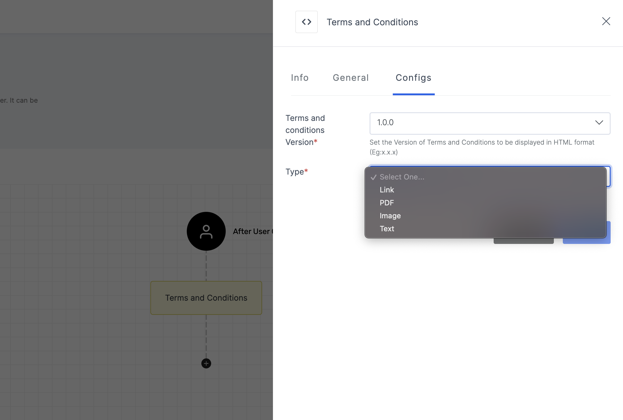This screenshot has width=623, height=420.
Task: Choose Text from Type options
Action: tap(485, 229)
